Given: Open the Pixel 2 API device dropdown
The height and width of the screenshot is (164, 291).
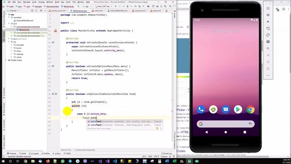Looking at the screenshot, I should point(103,6).
